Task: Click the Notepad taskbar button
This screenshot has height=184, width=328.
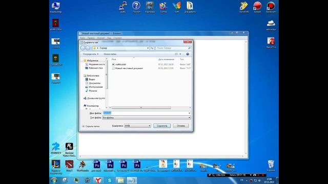Action: pos(132,180)
